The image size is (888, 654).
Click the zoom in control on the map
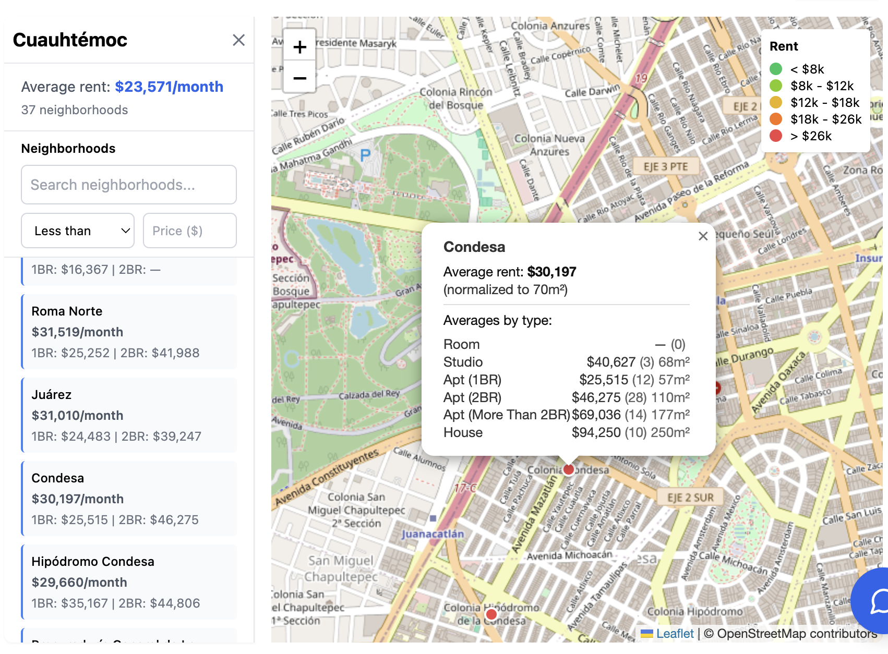click(299, 46)
